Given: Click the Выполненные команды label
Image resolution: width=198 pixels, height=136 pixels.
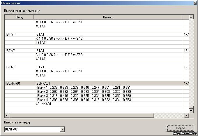Looking at the screenshot, I should click(x=22, y=11).
